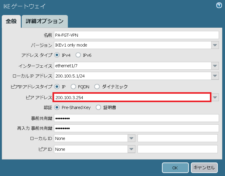This screenshot has height=176, width=225.
Task: Click the 再入力 事前共有鍵 password field
Action: (136, 128)
